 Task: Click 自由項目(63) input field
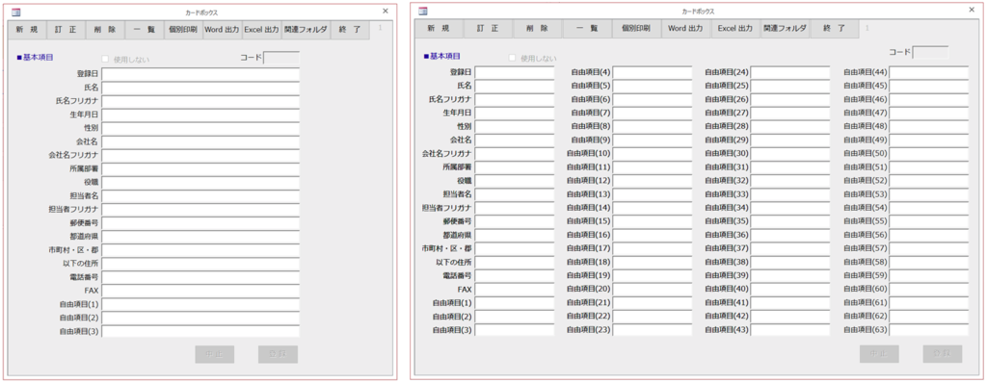(928, 329)
